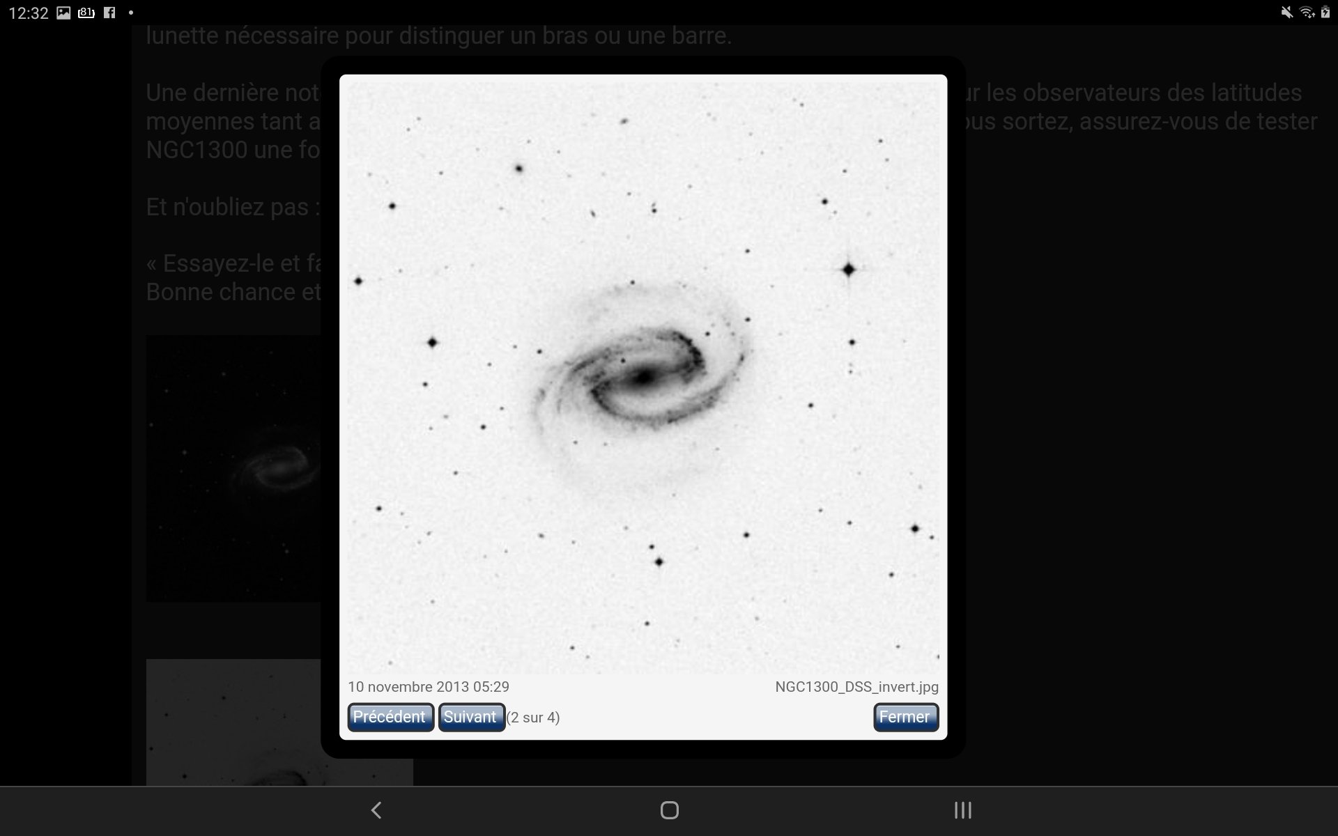Viewport: 1338px width, 836px height.
Task: Tap the file name NGC1300_DSS_invert.jpg
Action: coord(856,687)
